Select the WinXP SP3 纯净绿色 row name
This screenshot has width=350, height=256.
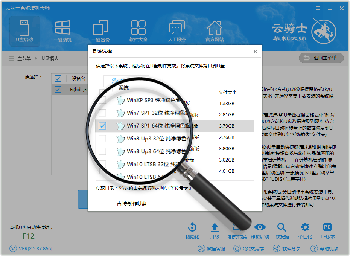[x=154, y=100]
